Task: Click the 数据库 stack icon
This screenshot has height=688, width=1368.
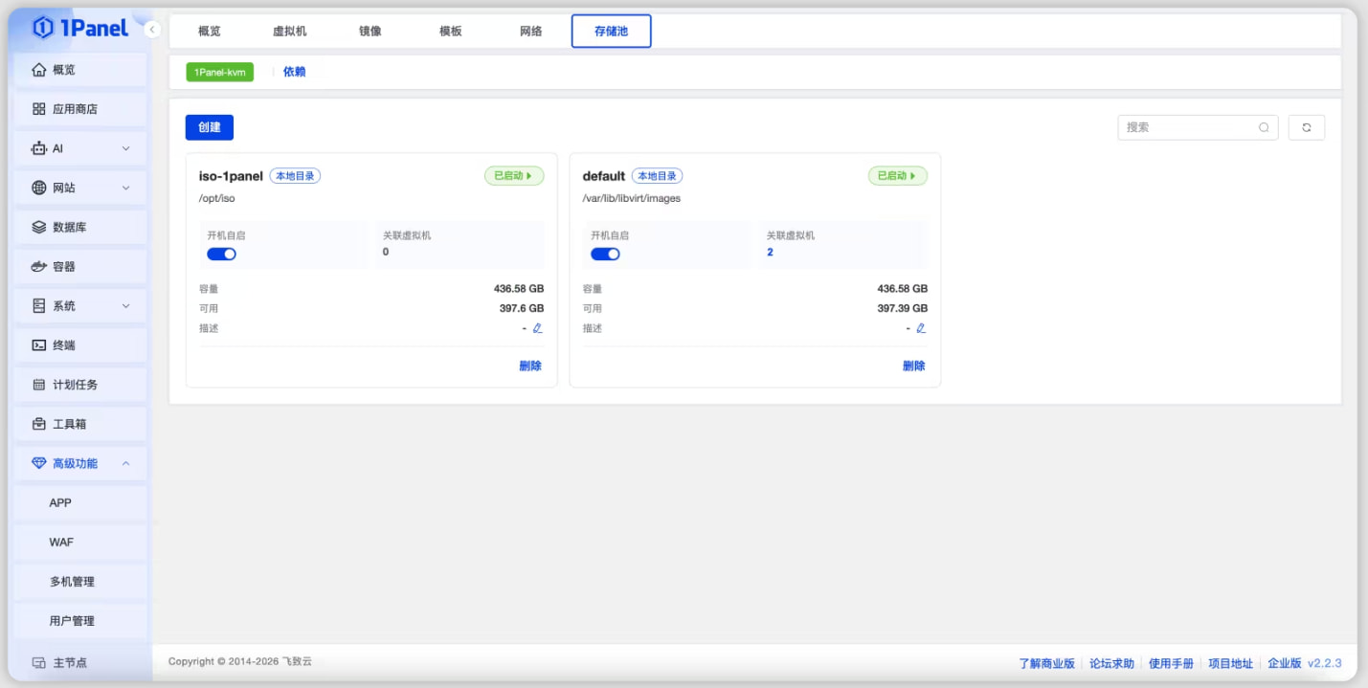Action: click(x=39, y=227)
